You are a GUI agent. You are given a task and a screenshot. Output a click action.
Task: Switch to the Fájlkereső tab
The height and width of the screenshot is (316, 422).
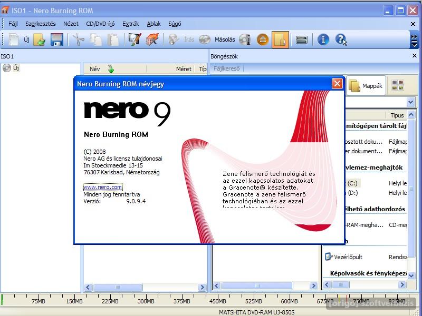click(227, 68)
